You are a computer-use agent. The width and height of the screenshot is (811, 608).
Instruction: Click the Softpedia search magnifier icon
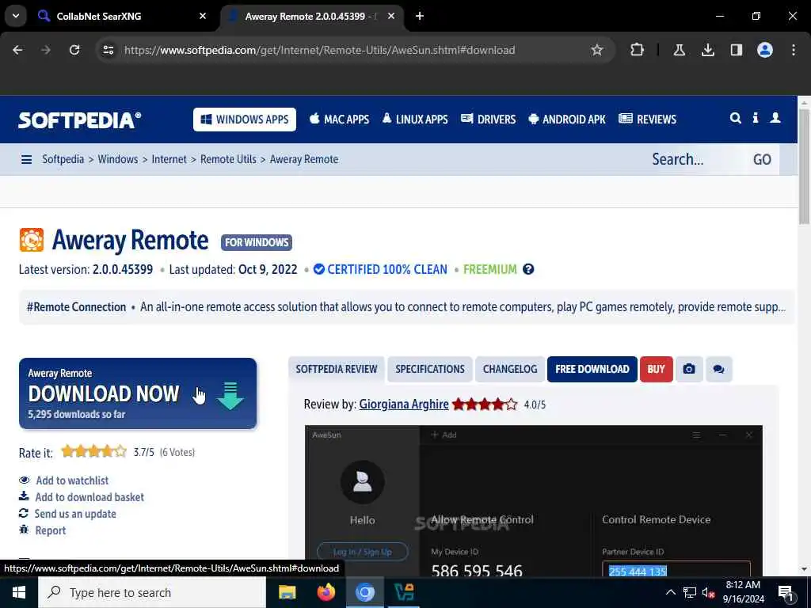(x=735, y=119)
